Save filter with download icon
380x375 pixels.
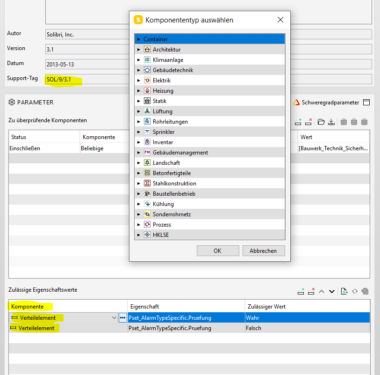pyautogui.click(x=331, y=122)
